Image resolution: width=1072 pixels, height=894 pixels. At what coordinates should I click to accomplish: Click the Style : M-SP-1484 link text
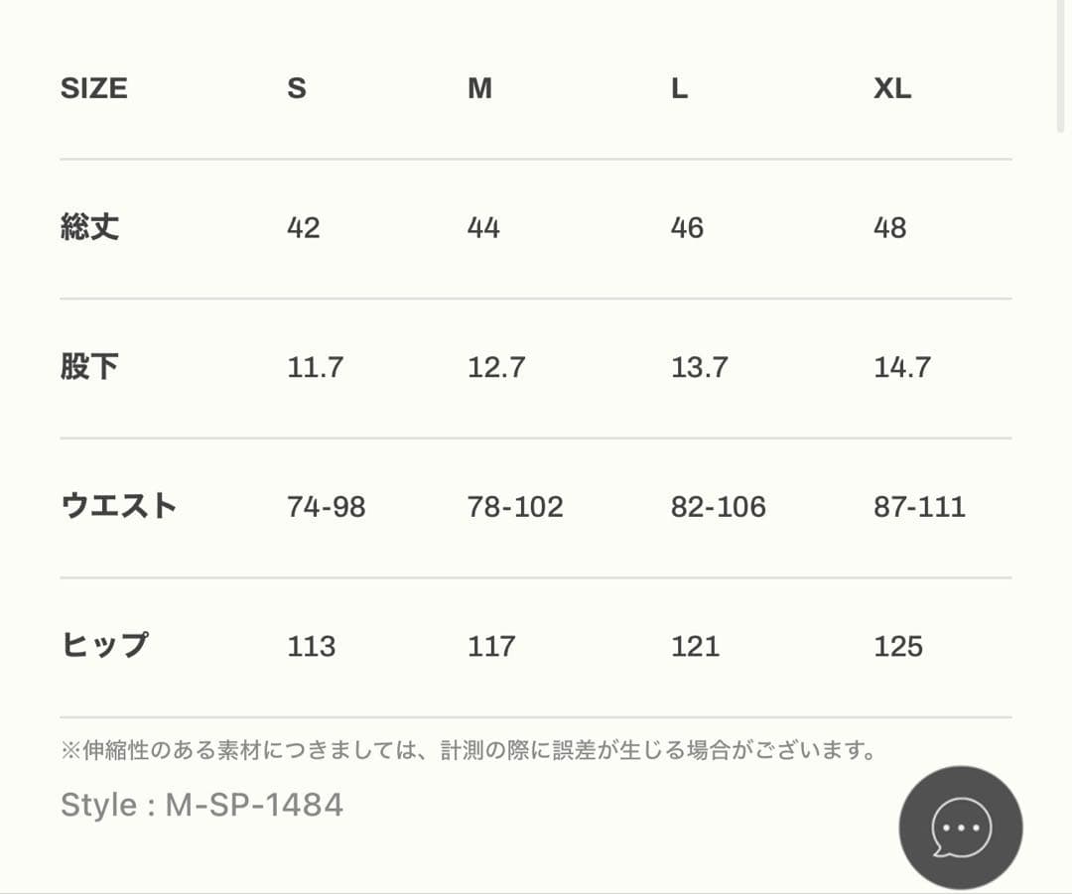click(202, 805)
